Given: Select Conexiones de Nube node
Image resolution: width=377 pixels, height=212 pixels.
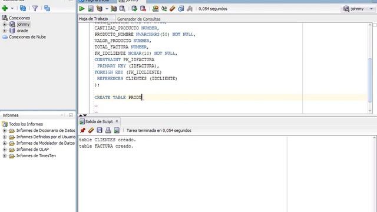Looking at the screenshot, I should click(x=27, y=37).
